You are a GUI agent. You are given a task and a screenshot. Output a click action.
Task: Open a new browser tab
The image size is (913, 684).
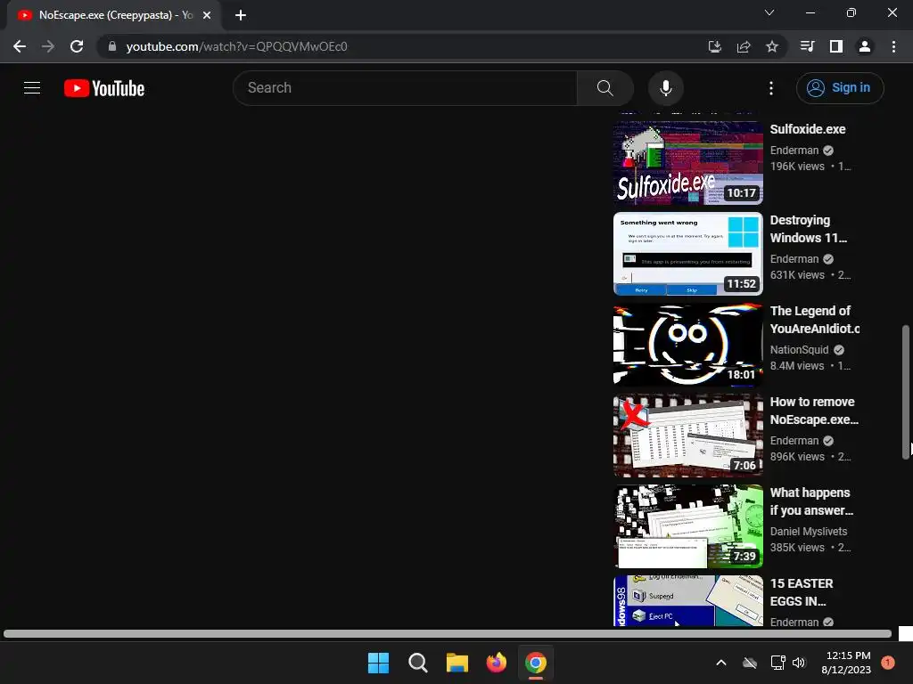point(241,15)
